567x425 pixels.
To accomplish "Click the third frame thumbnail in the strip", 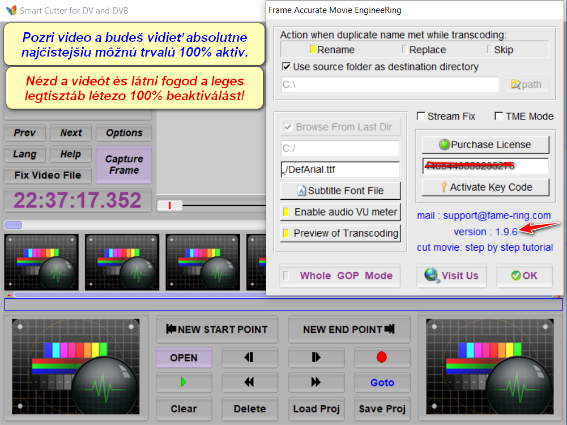I will 203,262.
